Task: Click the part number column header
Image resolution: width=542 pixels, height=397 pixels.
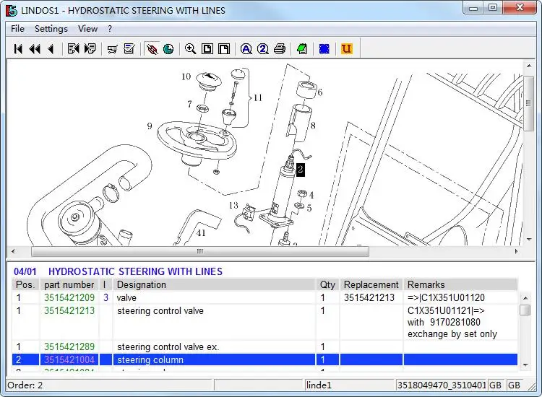Action: [69, 285]
